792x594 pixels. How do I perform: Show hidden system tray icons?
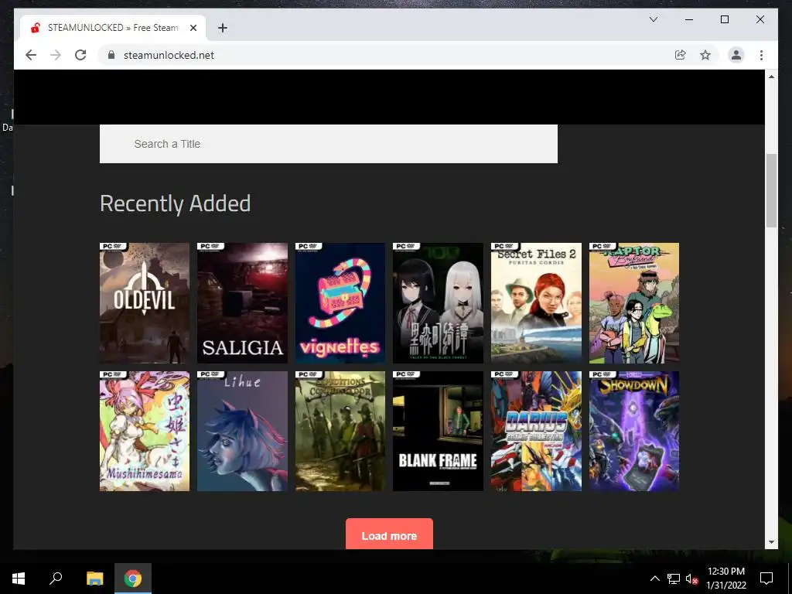coord(654,579)
